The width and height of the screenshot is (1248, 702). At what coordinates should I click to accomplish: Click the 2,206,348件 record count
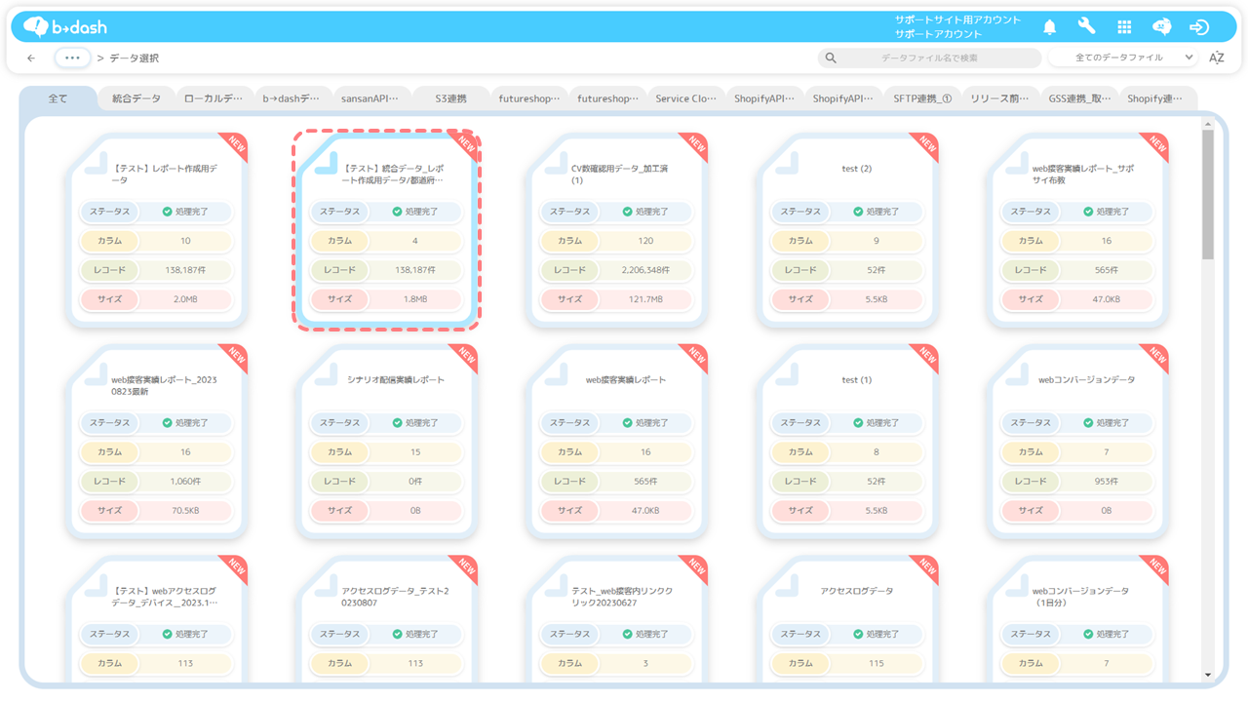pyautogui.click(x=645, y=270)
